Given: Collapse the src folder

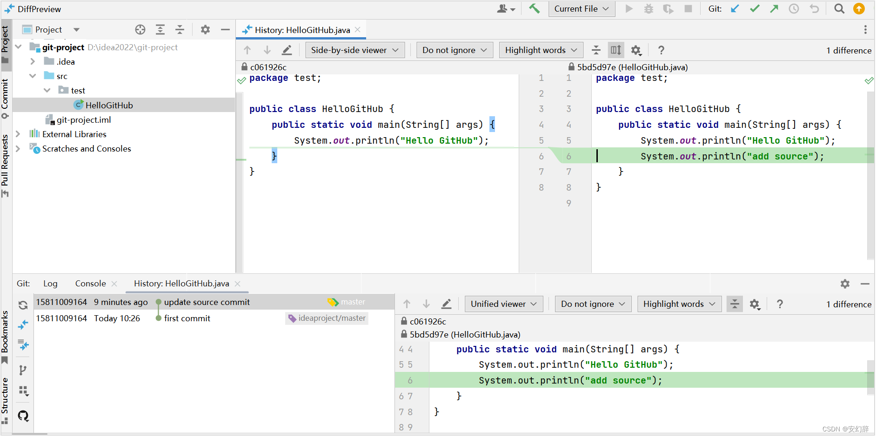Looking at the screenshot, I should (33, 76).
